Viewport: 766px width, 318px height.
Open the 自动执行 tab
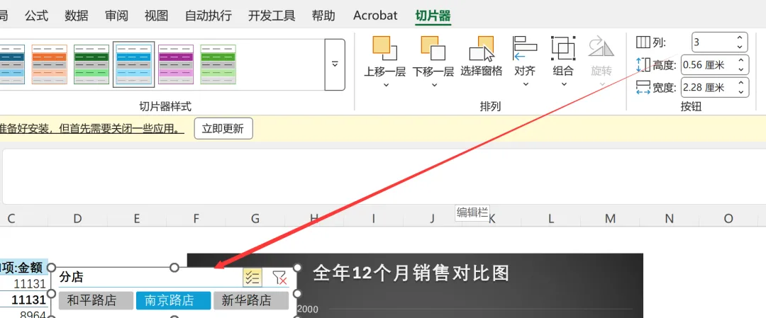click(x=209, y=16)
